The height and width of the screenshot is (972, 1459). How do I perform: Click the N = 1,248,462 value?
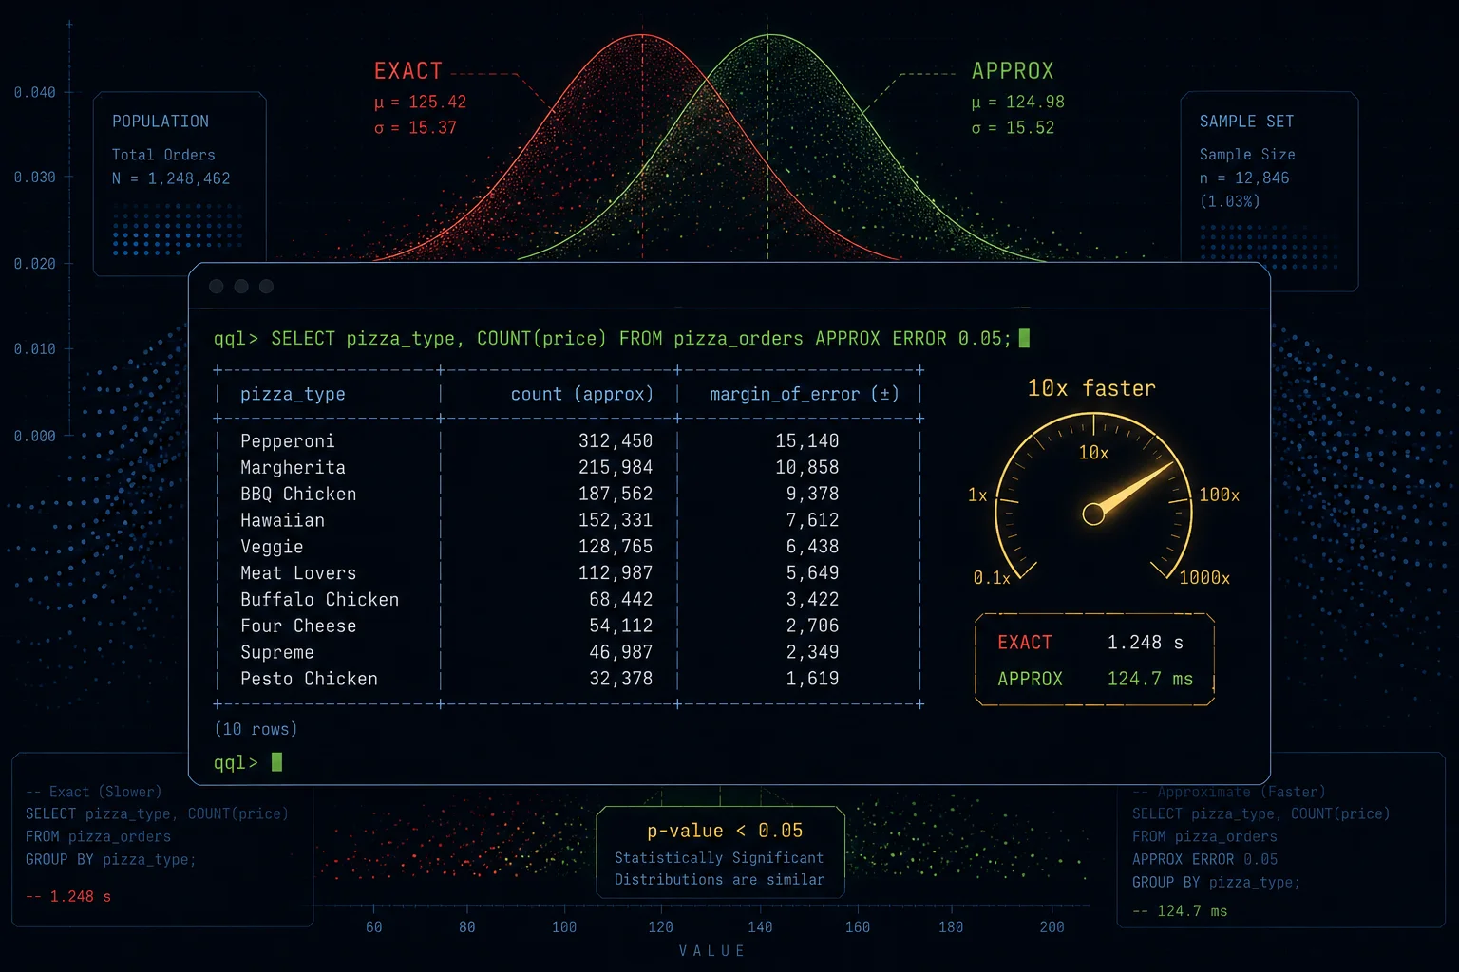pos(171,178)
